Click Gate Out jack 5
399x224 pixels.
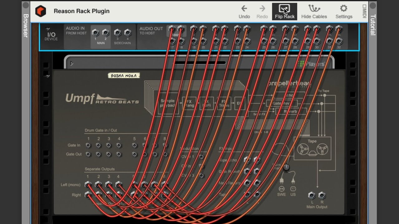tap(134, 154)
